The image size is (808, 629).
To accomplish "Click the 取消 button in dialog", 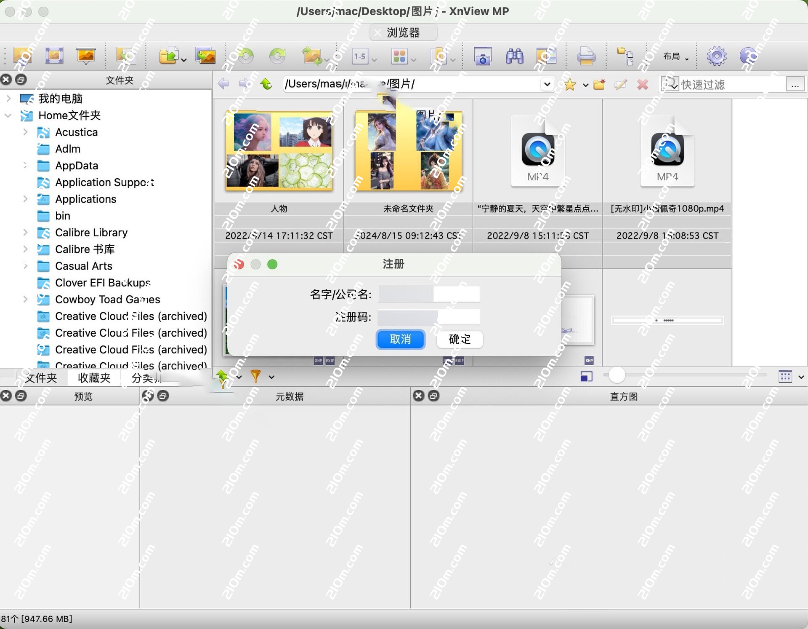I will pos(400,339).
